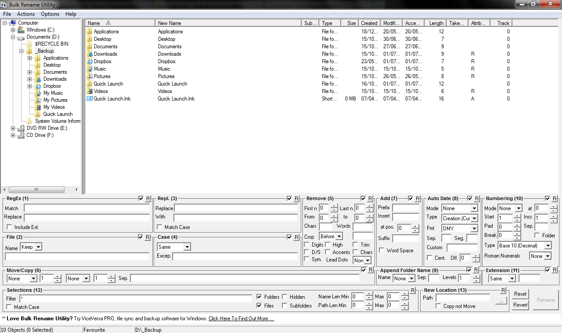
Task: Open the Roman Numerals dropdown
Action: (540, 256)
